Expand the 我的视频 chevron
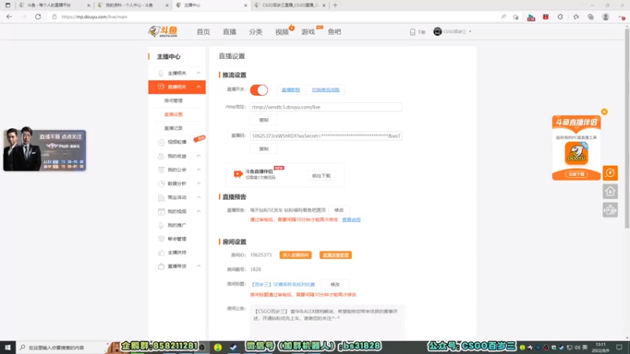 click(x=198, y=211)
